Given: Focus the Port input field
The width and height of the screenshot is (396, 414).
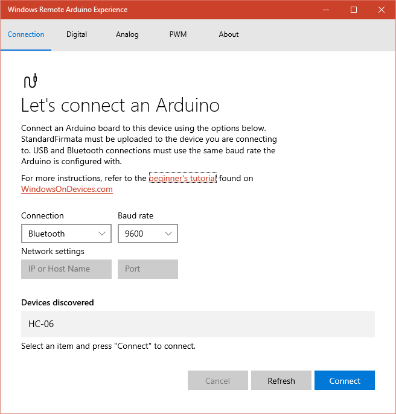Looking at the screenshot, I should tap(148, 269).
